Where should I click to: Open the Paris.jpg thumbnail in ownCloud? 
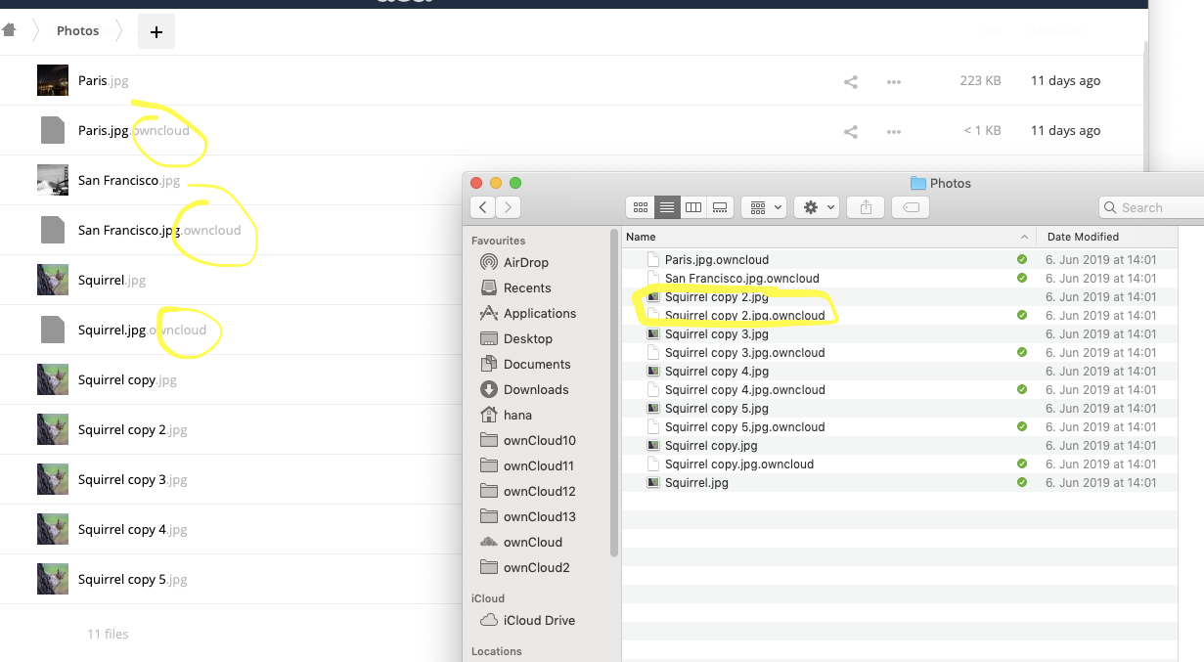[x=53, y=80]
